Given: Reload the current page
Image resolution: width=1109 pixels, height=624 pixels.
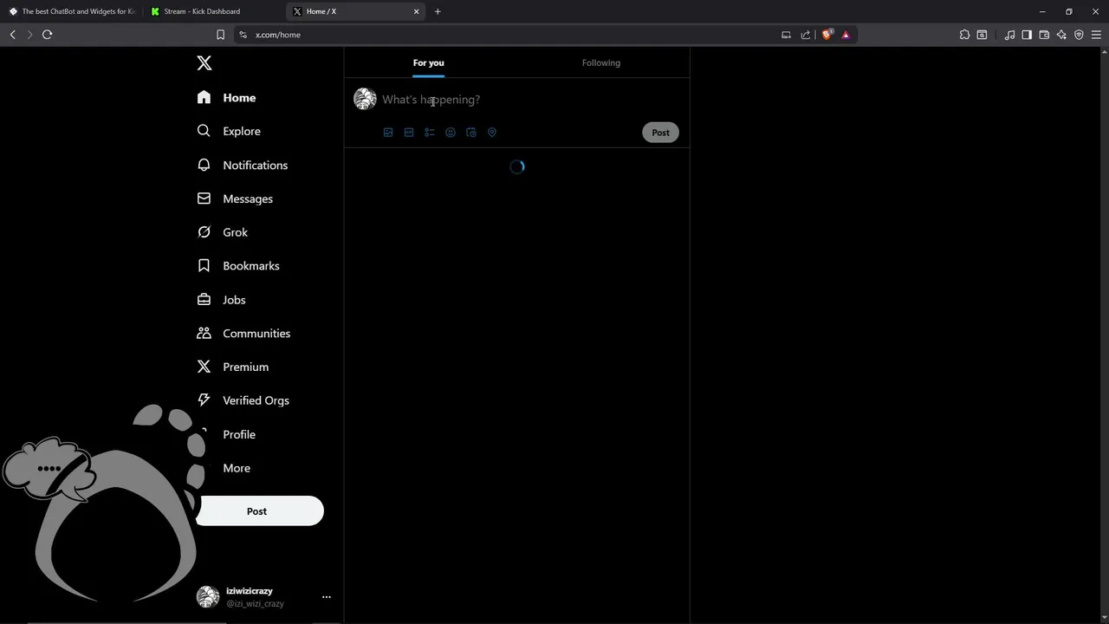Looking at the screenshot, I should click(x=48, y=35).
